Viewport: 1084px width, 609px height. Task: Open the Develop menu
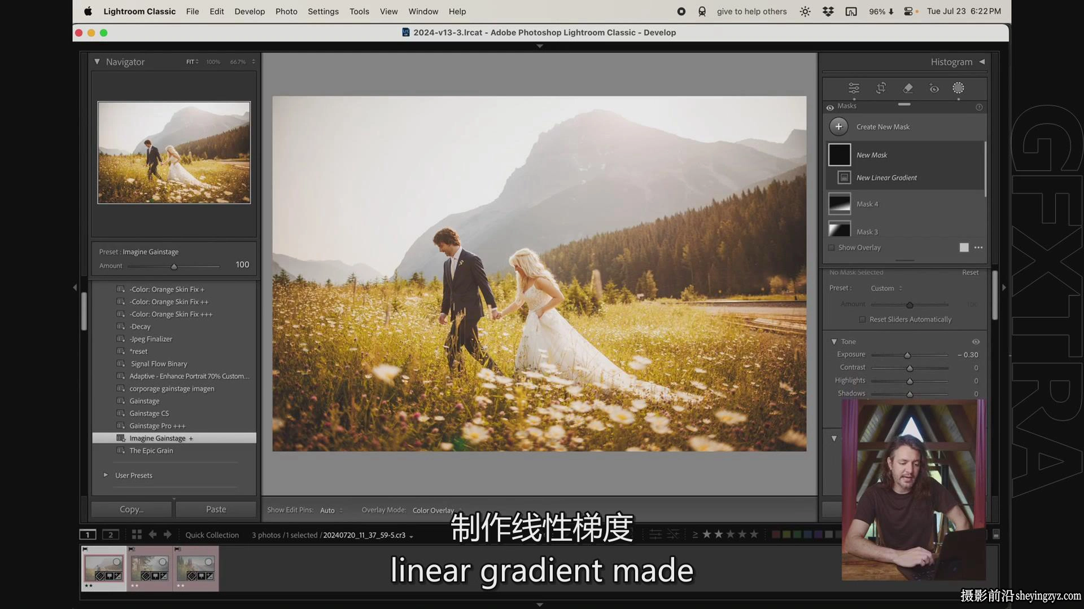tap(250, 11)
